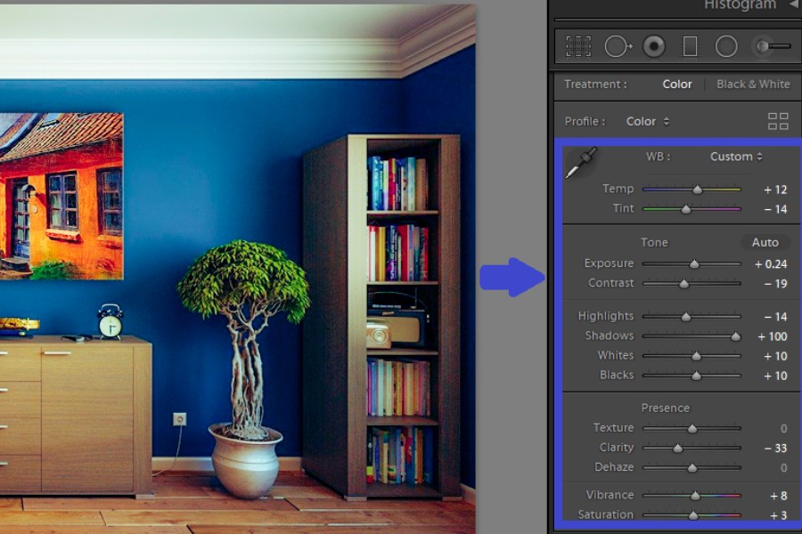
Task: Activate the Red Eye Correction tool
Action: tap(654, 46)
